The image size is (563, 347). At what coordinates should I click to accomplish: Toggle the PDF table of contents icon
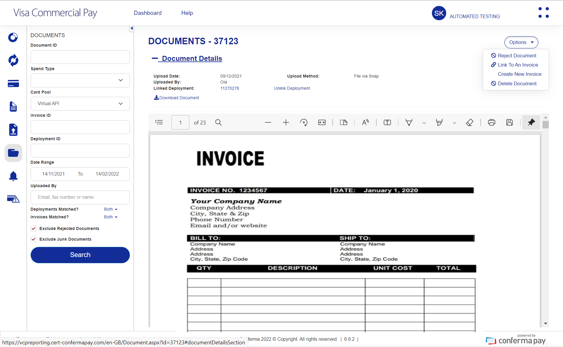coord(159,122)
